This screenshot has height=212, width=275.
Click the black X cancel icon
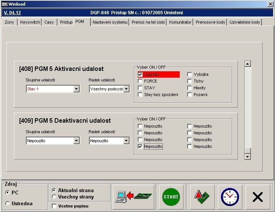[x=257, y=197]
